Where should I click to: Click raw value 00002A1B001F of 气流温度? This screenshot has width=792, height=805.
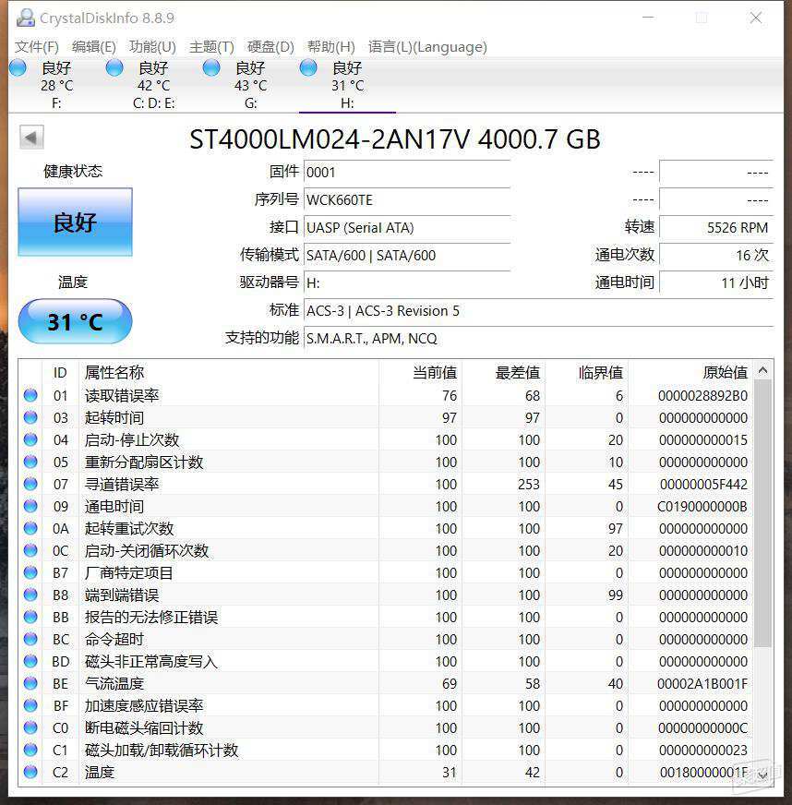click(x=702, y=684)
